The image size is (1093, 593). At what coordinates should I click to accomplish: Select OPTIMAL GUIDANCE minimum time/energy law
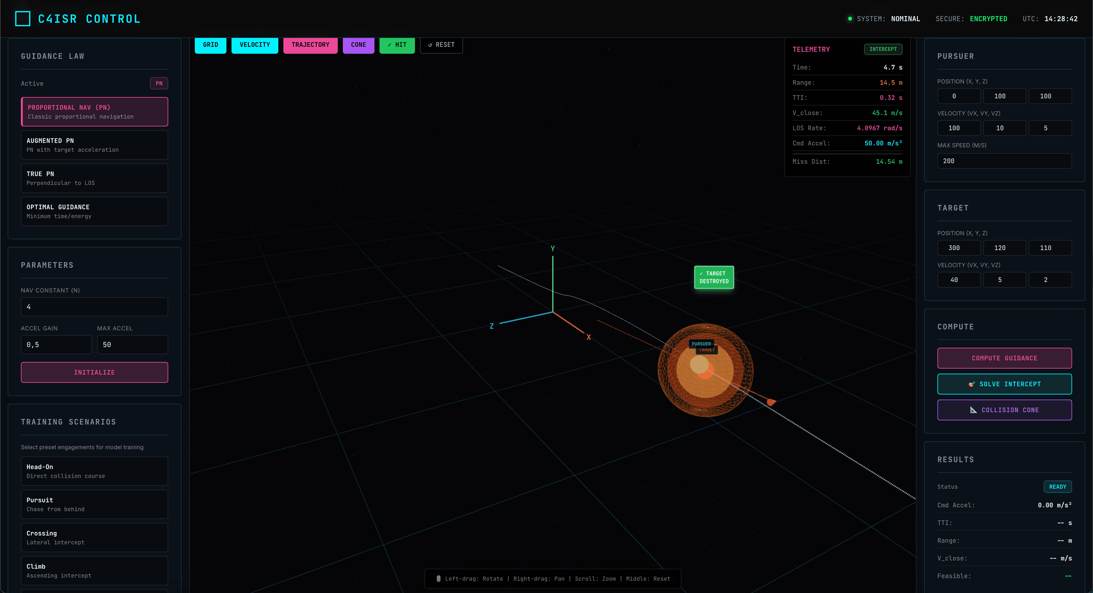pos(94,211)
